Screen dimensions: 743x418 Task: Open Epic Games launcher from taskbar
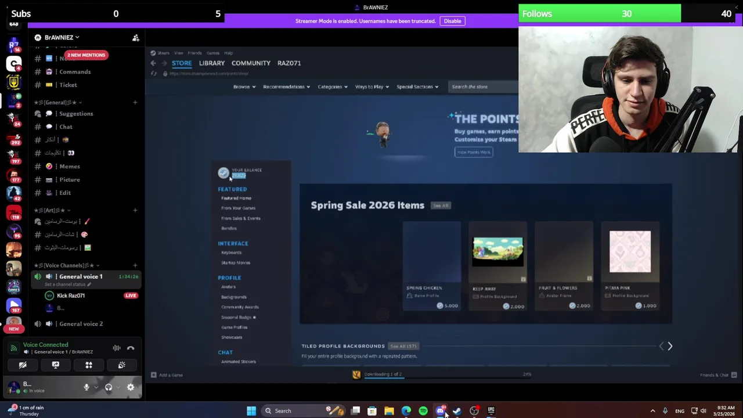coord(491,411)
